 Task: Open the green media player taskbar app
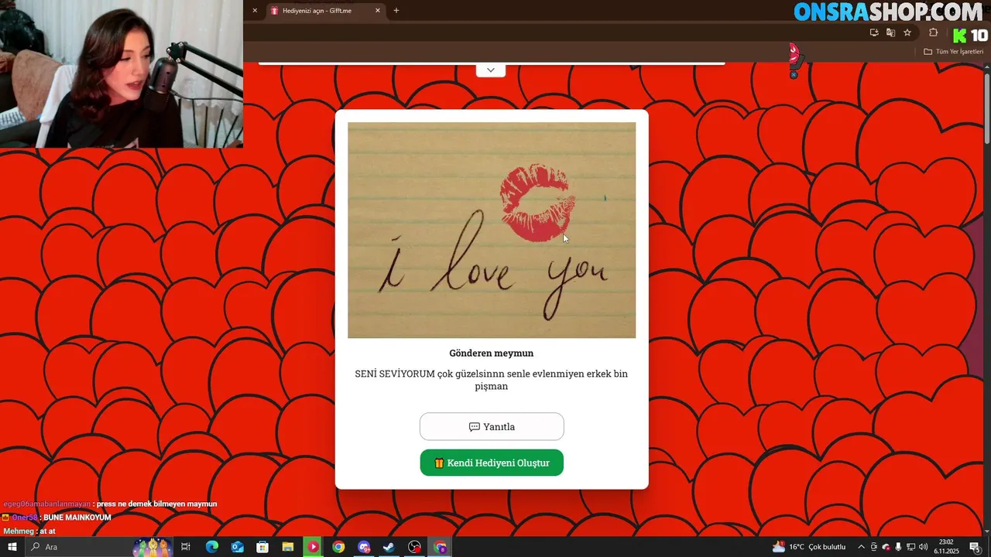[x=313, y=547]
